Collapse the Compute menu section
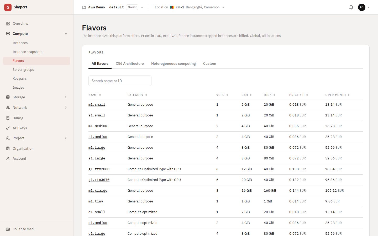Viewport: 378px width, 236px height. [66, 34]
